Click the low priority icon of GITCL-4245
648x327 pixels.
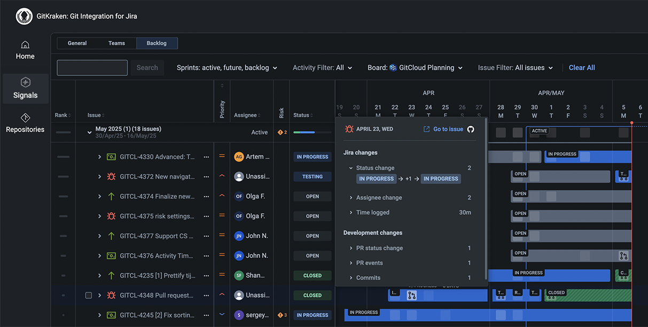[x=222, y=315]
